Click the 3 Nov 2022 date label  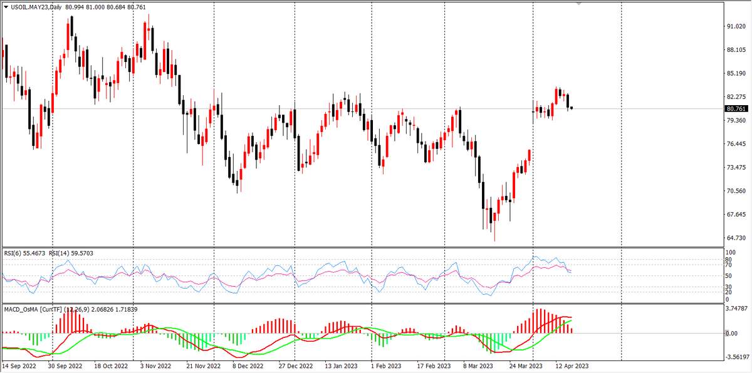156,365
